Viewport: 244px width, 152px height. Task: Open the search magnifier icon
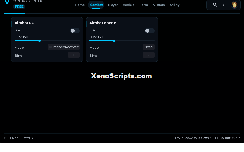click(215, 5)
